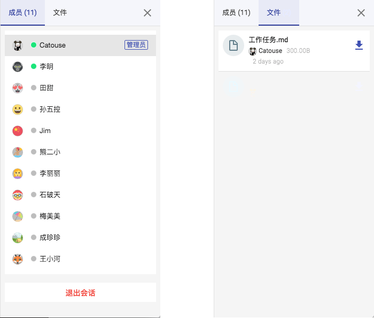This screenshot has height=318, width=374.
Task: Select the active 文件 tab on right
Action: [x=274, y=13]
